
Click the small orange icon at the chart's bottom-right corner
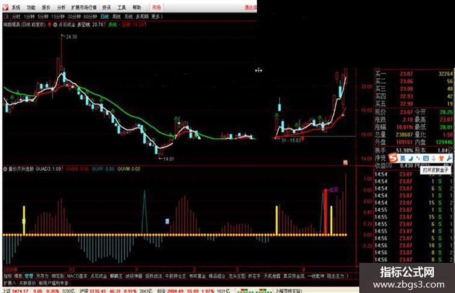point(345,163)
